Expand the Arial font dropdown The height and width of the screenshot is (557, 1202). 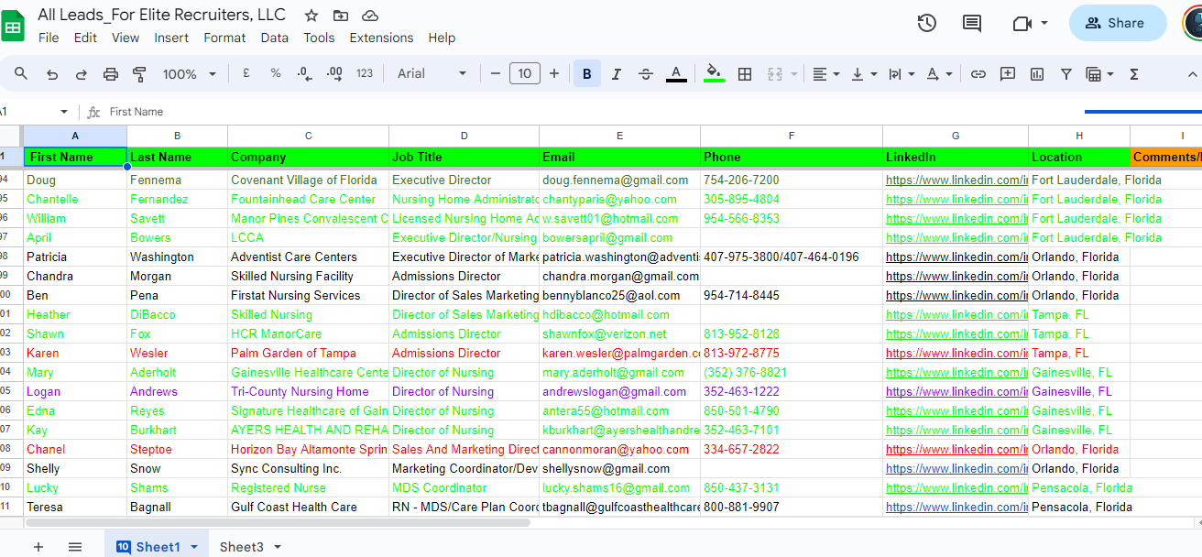point(429,74)
